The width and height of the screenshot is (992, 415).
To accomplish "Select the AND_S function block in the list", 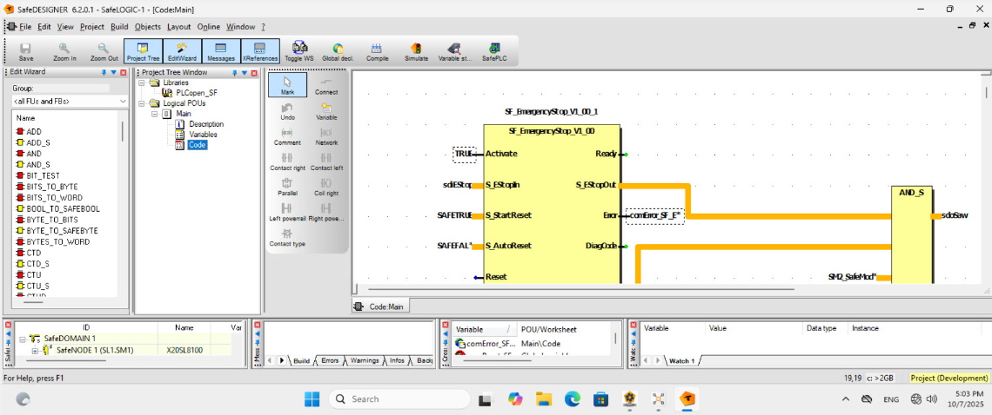I will (x=38, y=164).
